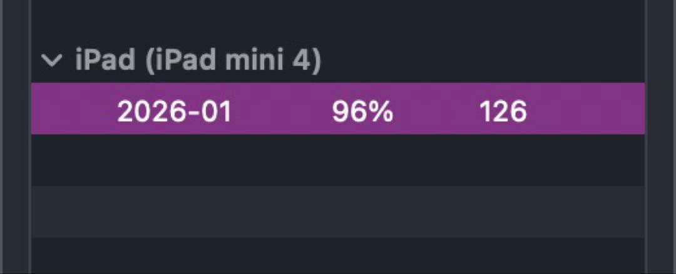Click the left panel border strip
This screenshot has width=676, height=274.
15,137
